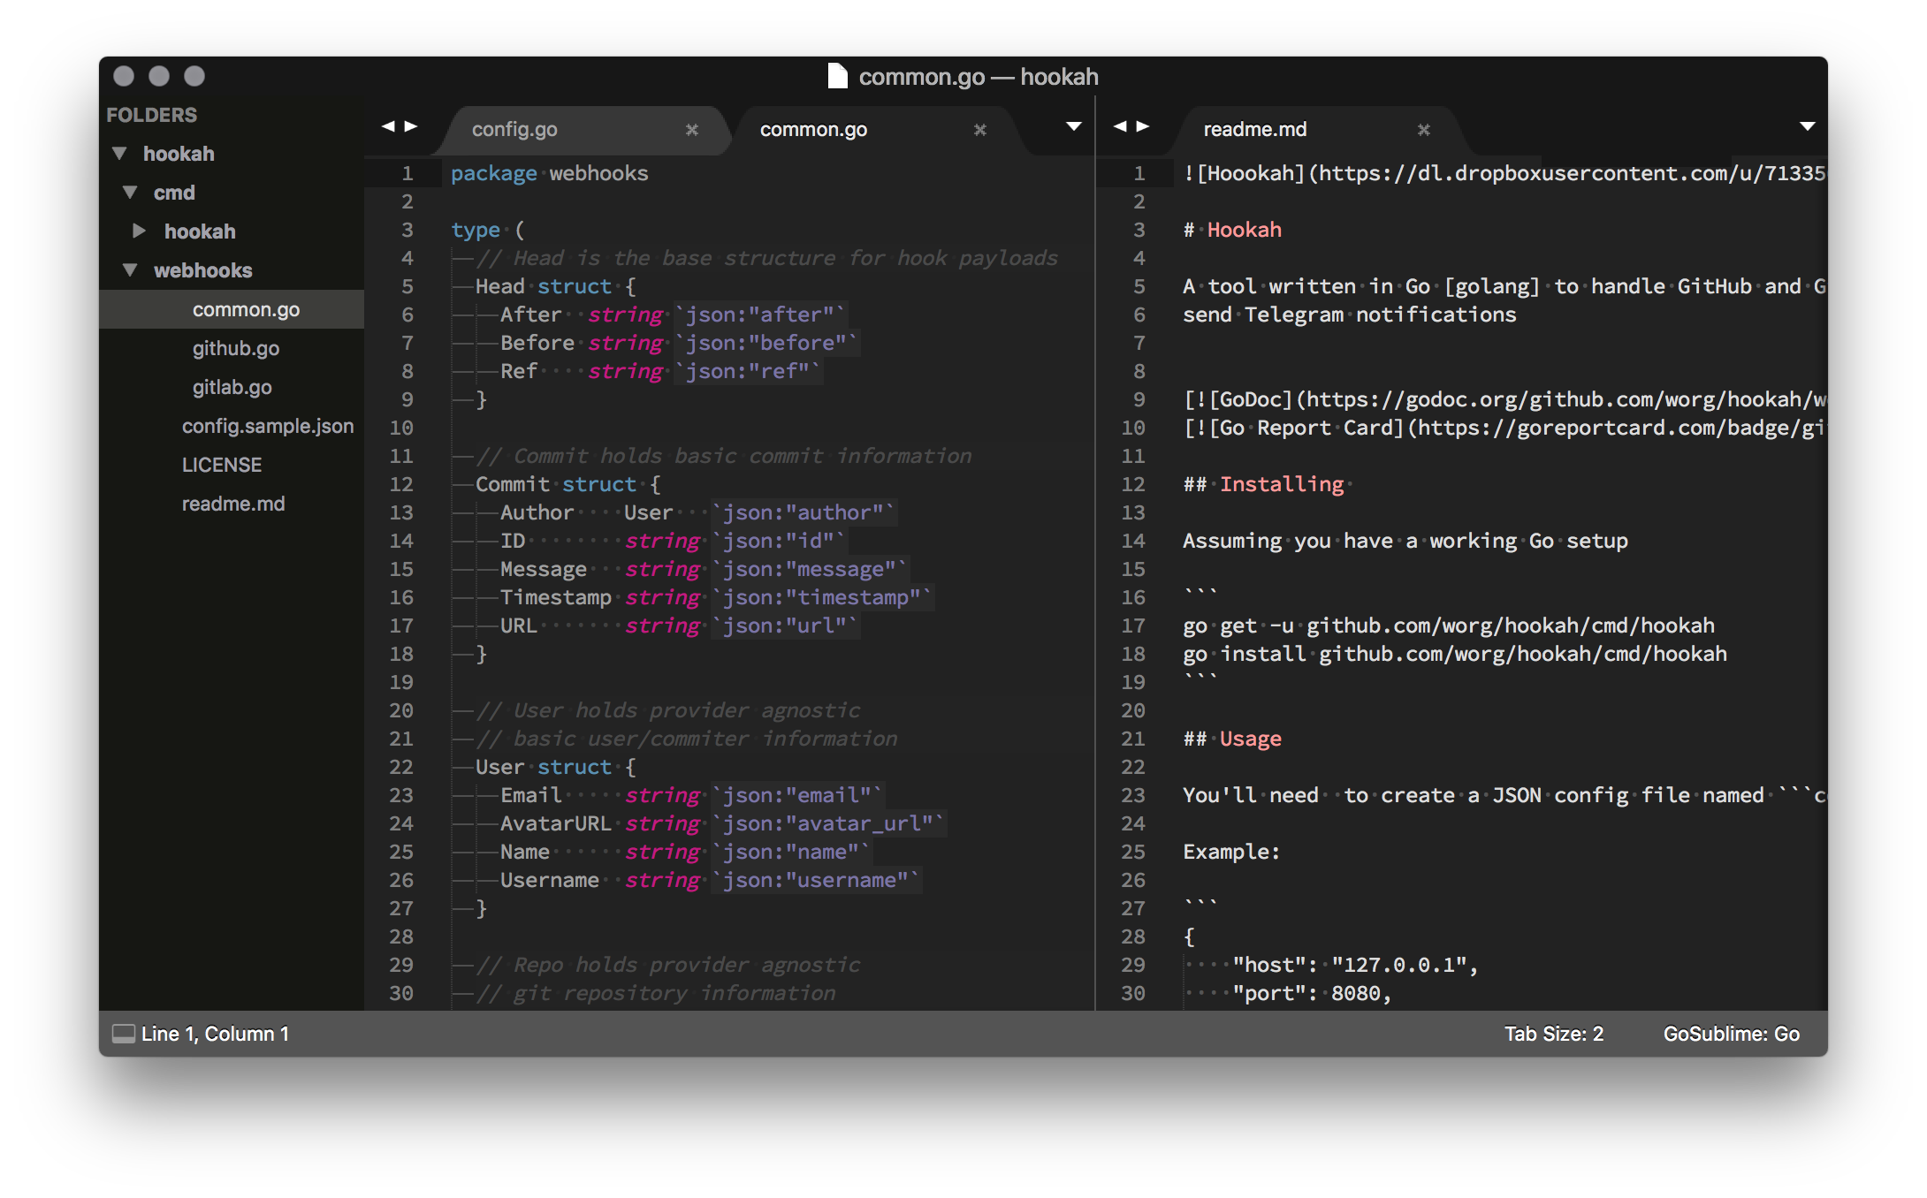Click the red close window button

124,76
